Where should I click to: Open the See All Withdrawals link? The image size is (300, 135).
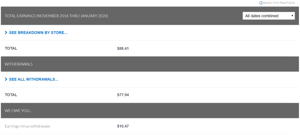pyautogui.click(x=34, y=79)
